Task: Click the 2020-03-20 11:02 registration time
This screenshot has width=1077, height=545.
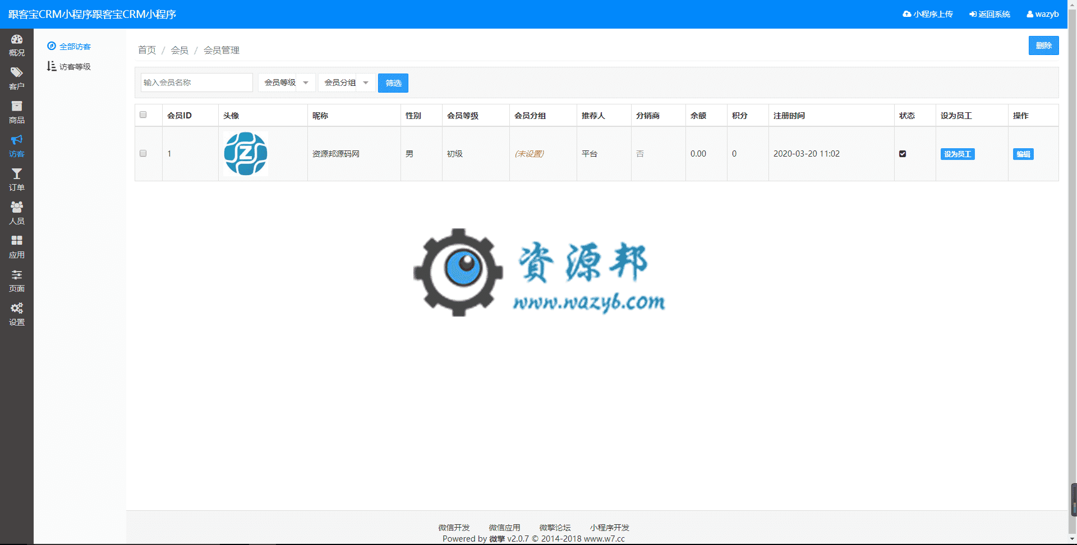Action: click(x=807, y=154)
